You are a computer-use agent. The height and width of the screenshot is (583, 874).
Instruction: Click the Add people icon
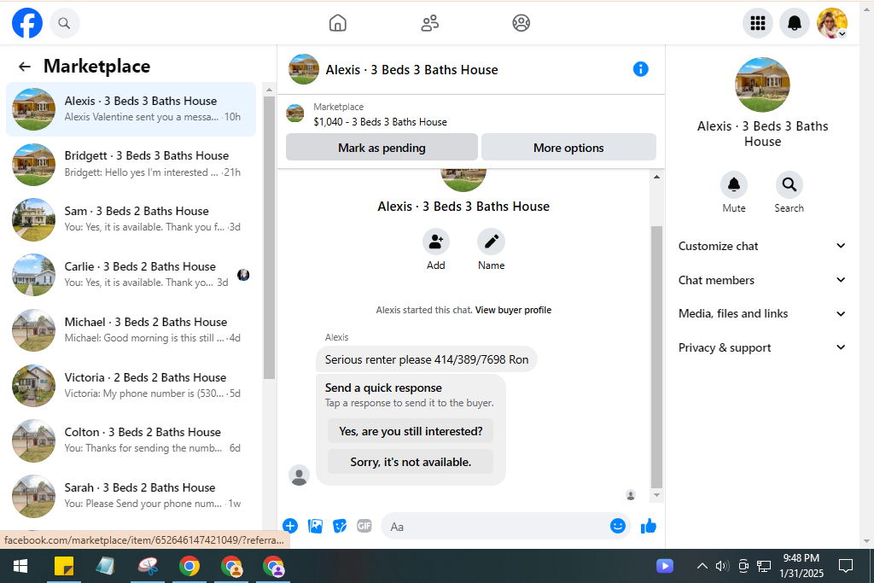[436, 242]
